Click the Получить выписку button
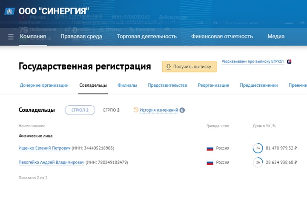 [x=189, y=67]
